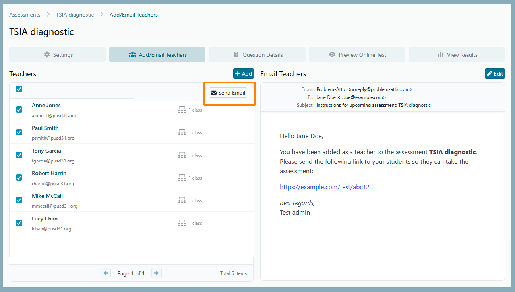Uncheck Anne Jones checkbox
Image resolution: width=515 pixels, height=292 pixels.
[19, 110]
